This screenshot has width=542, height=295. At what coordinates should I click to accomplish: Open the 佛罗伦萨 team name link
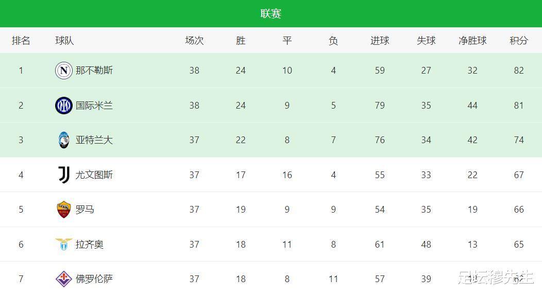(94, 279)
